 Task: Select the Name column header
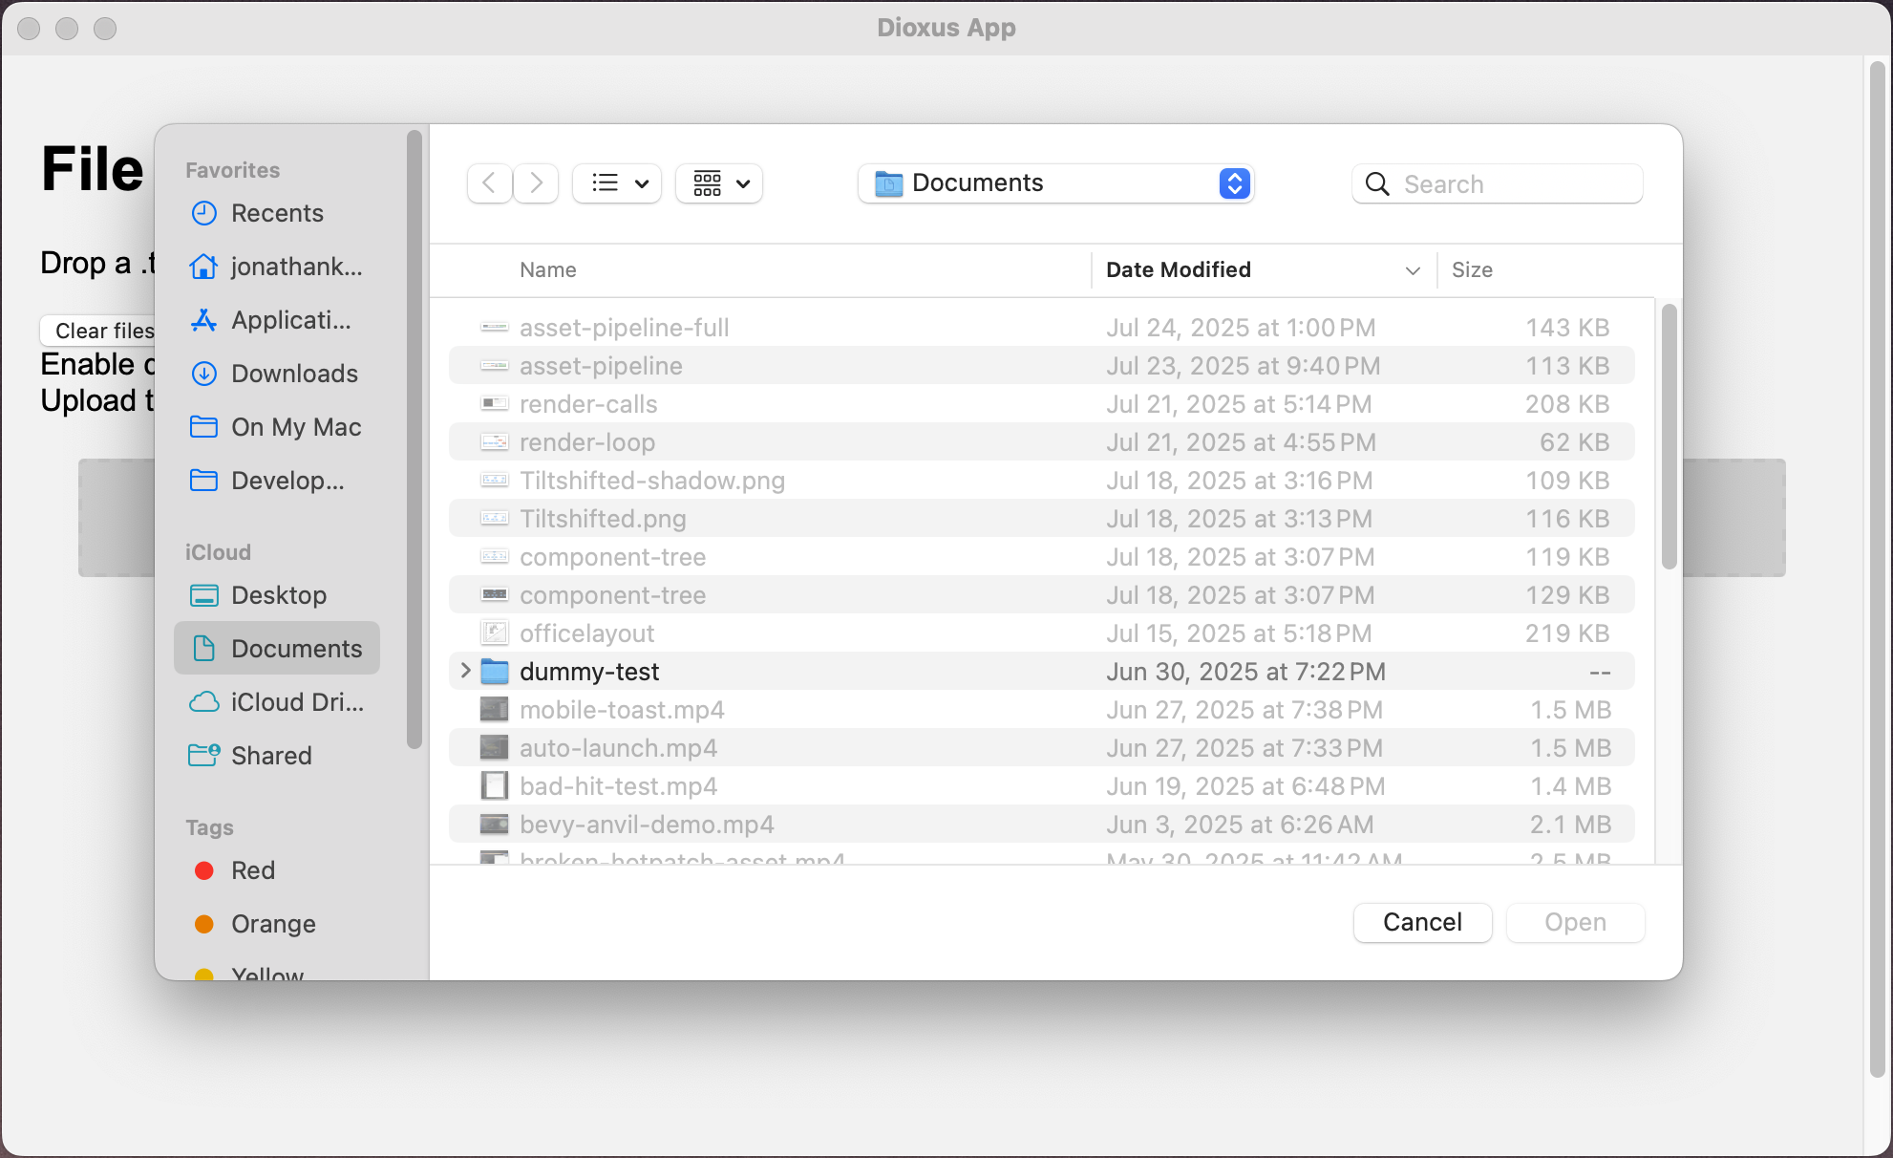pyautogui.click(x=548, y=269)
